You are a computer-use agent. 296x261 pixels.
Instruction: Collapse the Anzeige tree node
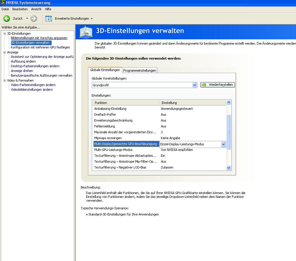pyautogui.click(x=4, y=52)
